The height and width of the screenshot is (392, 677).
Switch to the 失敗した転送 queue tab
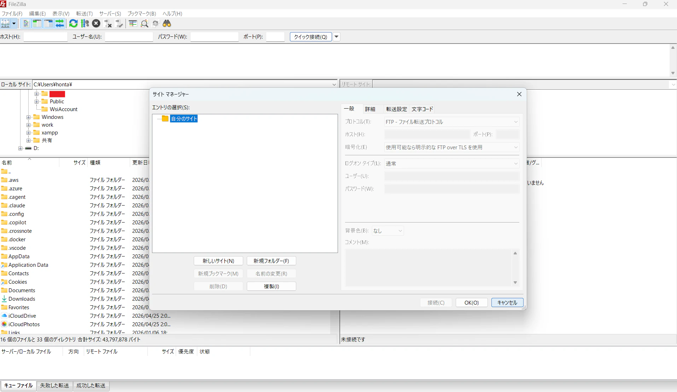(54, 386)
